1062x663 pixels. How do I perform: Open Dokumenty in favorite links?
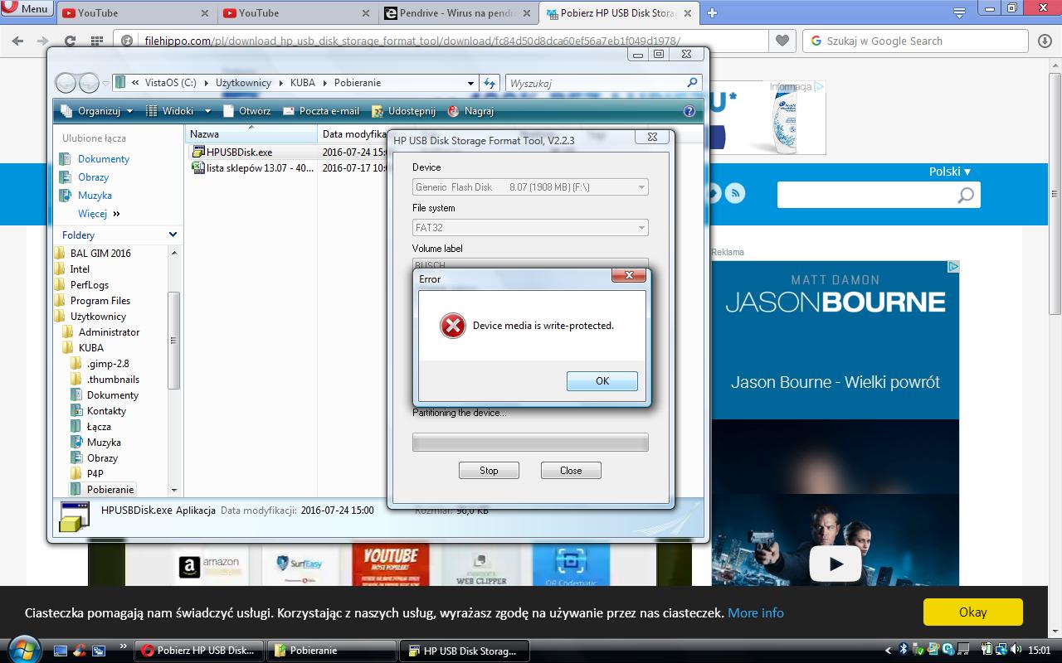[104, 159]
